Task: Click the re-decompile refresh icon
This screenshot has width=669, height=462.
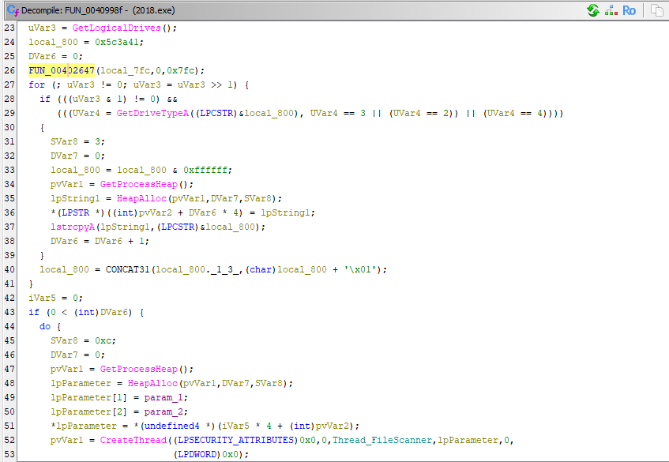Action: pos(592,10)
